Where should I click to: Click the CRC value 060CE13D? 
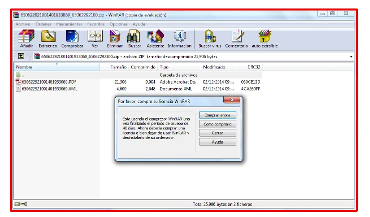pyautogui.click(x=251, y=82)
